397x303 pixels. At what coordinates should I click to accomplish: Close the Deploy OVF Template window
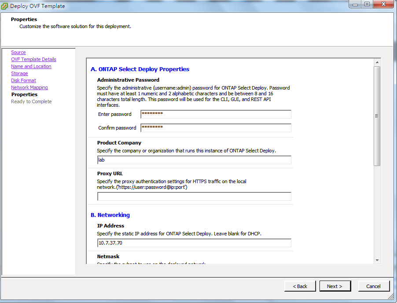[383, 4]
